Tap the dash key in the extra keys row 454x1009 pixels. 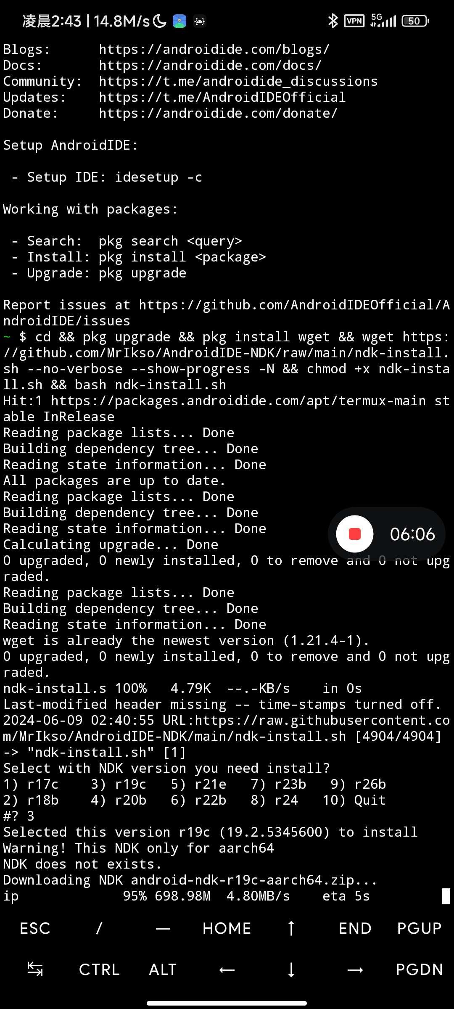163,929
